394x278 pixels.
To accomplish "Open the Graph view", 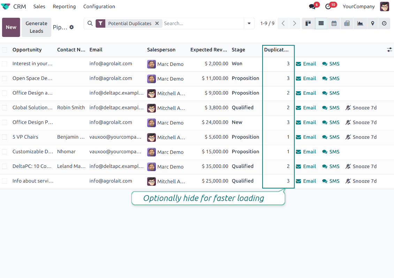I will click(360, 23).
